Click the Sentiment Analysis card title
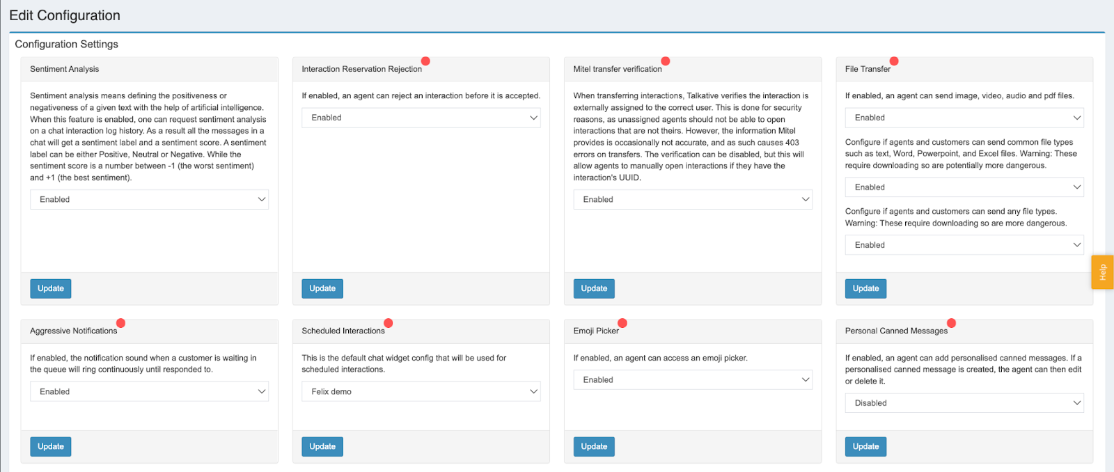Image resolution: width=1114 pixels, height=472 pixels. [x=65, y=69]
